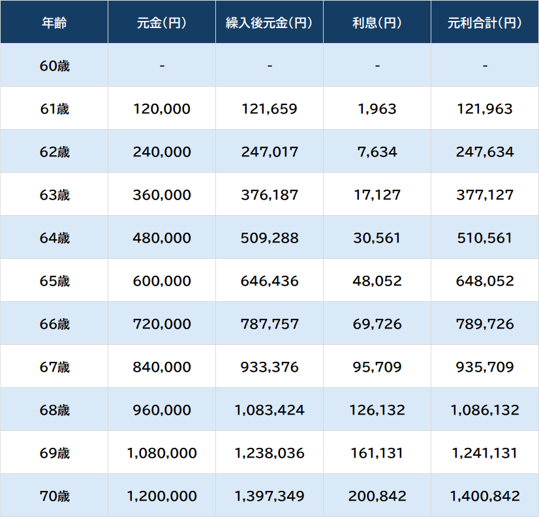The image size is (539, 517).
Task: Click the interest value 1,963
Action: (x=377, y=109)
